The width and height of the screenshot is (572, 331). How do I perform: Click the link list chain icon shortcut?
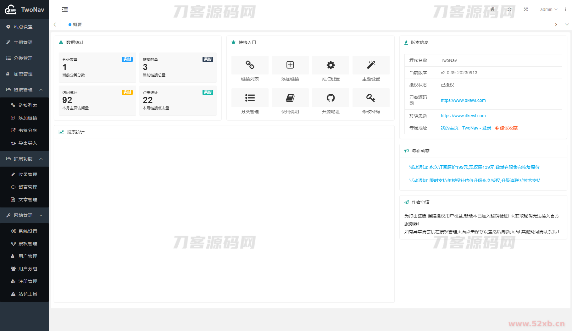[x=250, y=65]
